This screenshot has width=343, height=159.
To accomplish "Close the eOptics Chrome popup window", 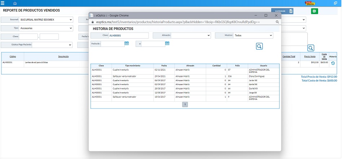I will click(276, 15).
